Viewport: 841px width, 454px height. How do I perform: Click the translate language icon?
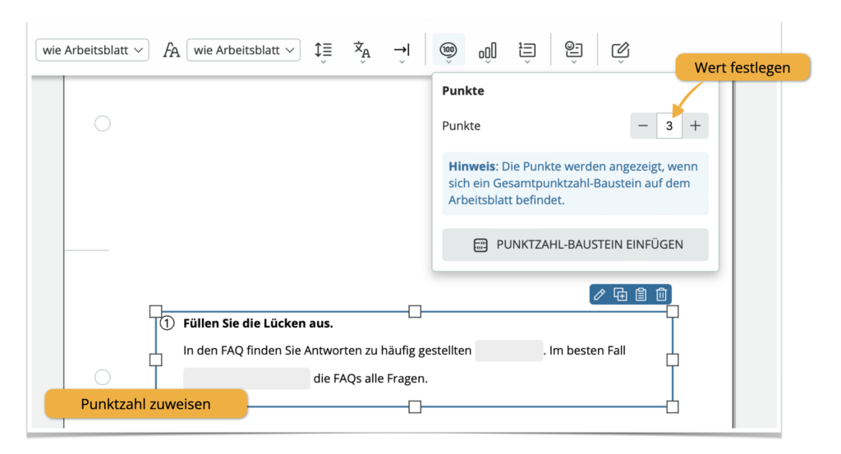(x=362, y=50)
